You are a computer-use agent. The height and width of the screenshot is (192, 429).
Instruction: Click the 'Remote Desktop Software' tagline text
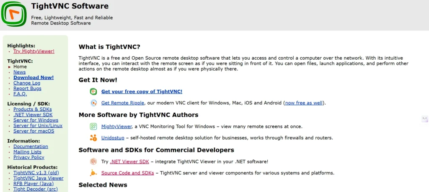(61, 23)
